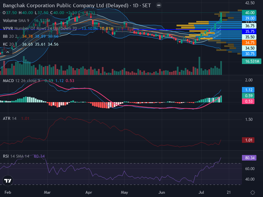The image size is (263, 197).
Task: Click the orange BB basis value 34.78
Action: pos(27,36)
